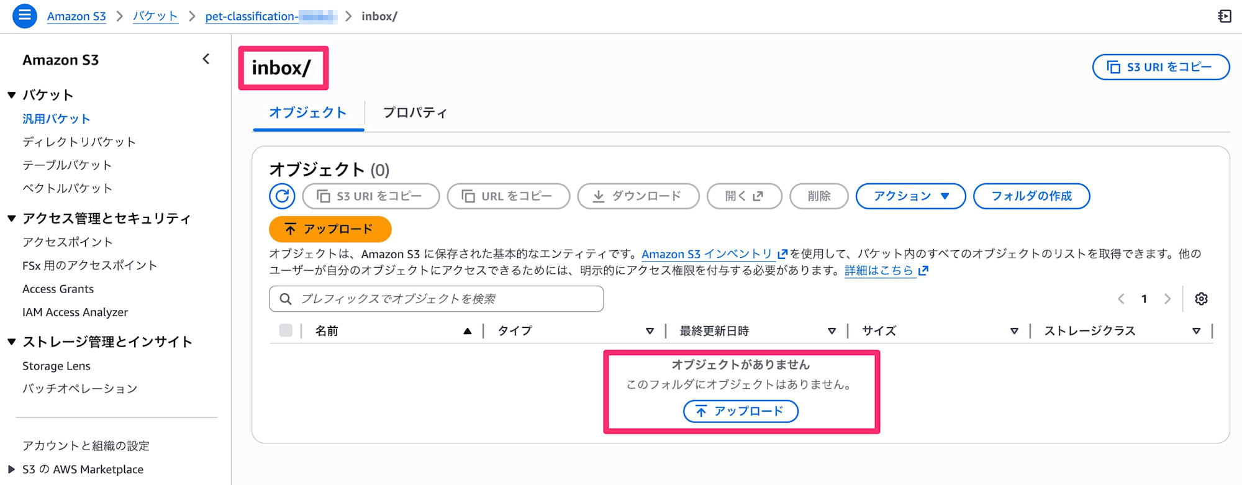1242x485 pixels.
Task: Expand S3 の AWS Marketplace section
Action: click(12, 469)
